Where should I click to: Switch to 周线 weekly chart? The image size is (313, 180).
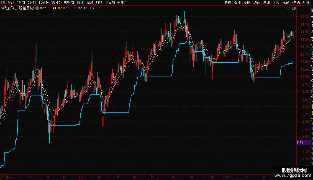[x=90, y=2]
